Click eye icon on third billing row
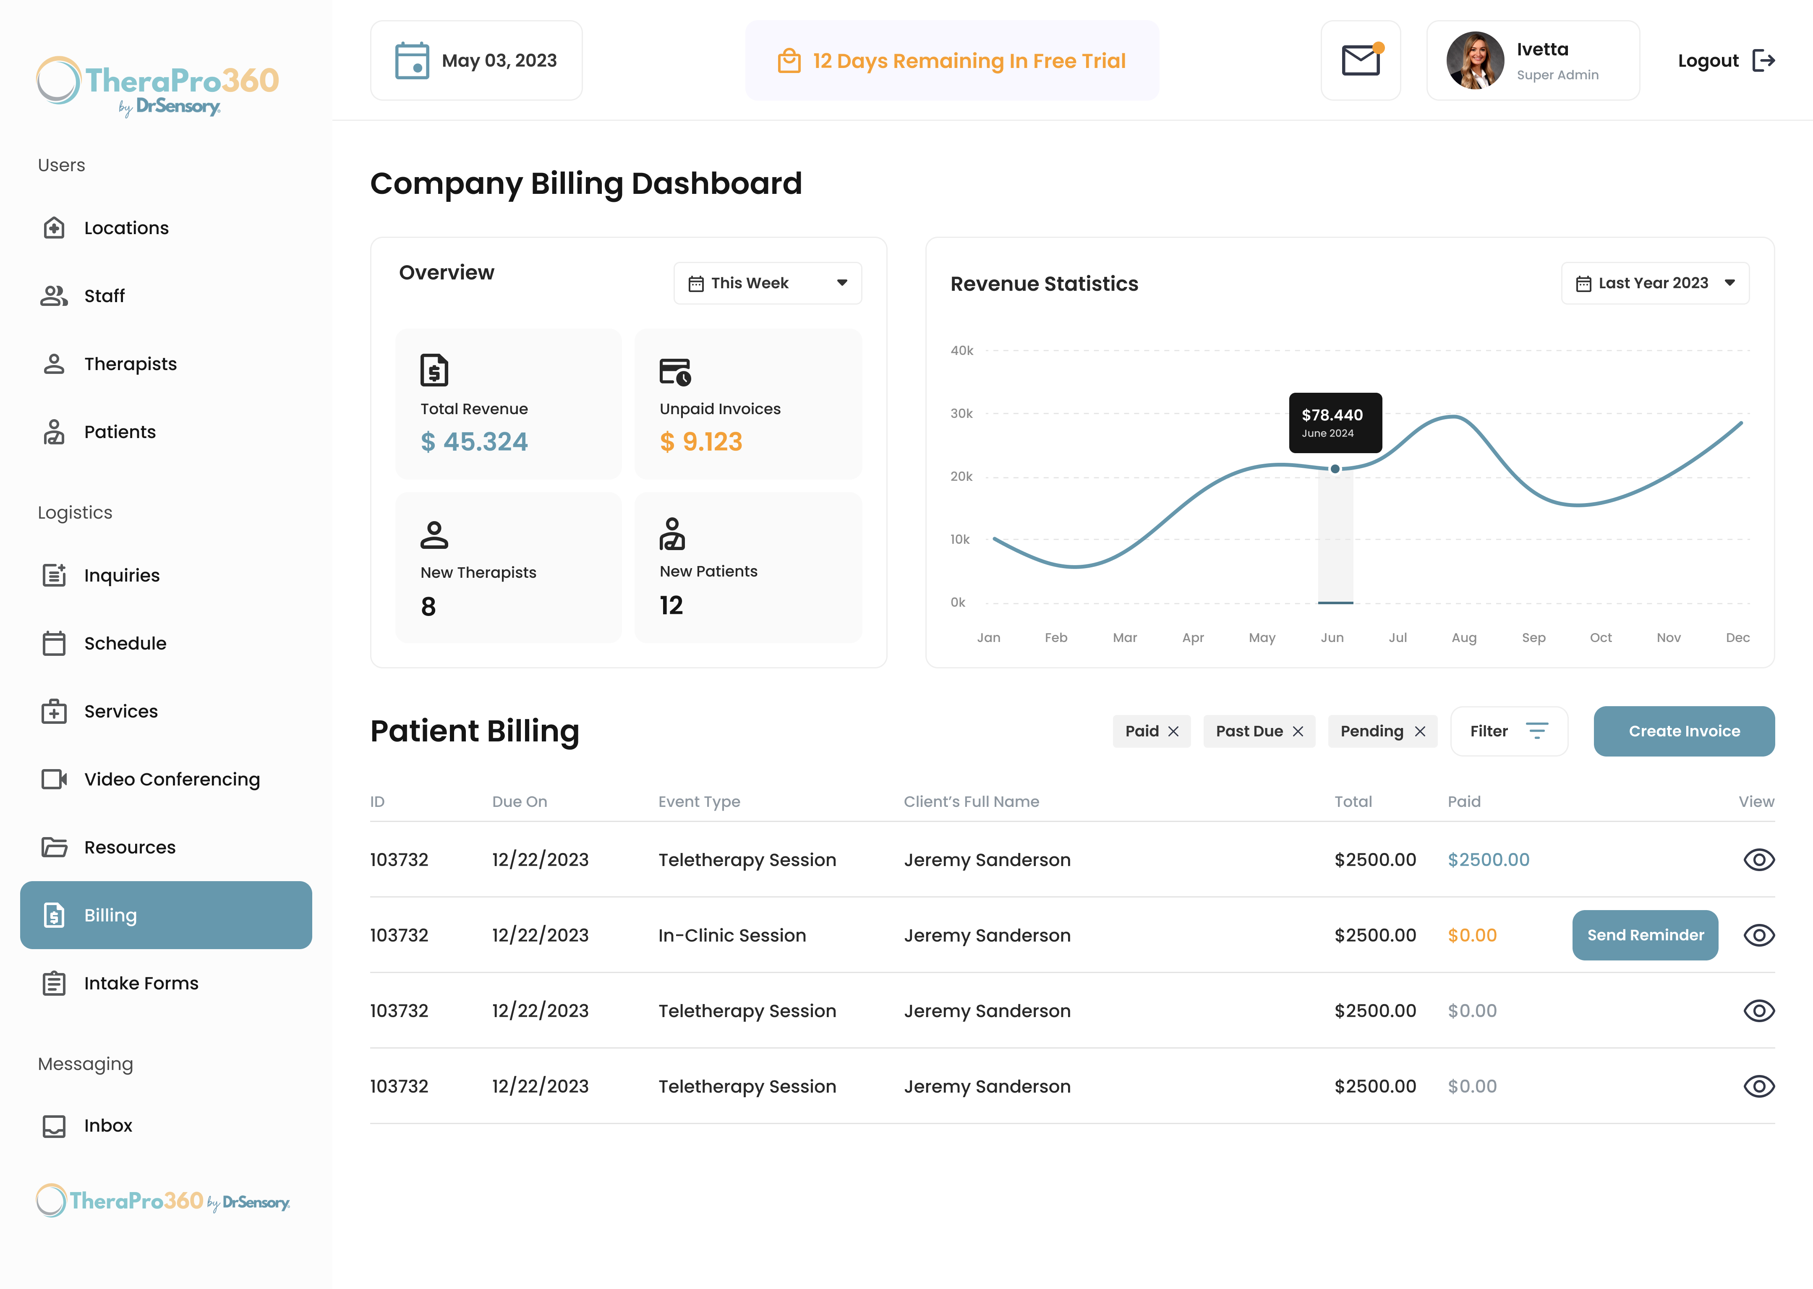This screenshot has width=1813, height=1289. click(x=1759, y=1010)
